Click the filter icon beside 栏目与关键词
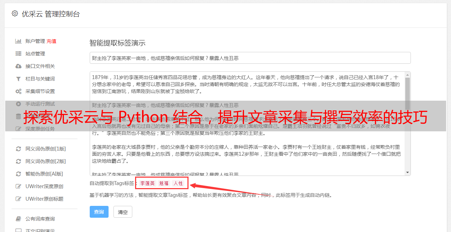 point(19,79)
